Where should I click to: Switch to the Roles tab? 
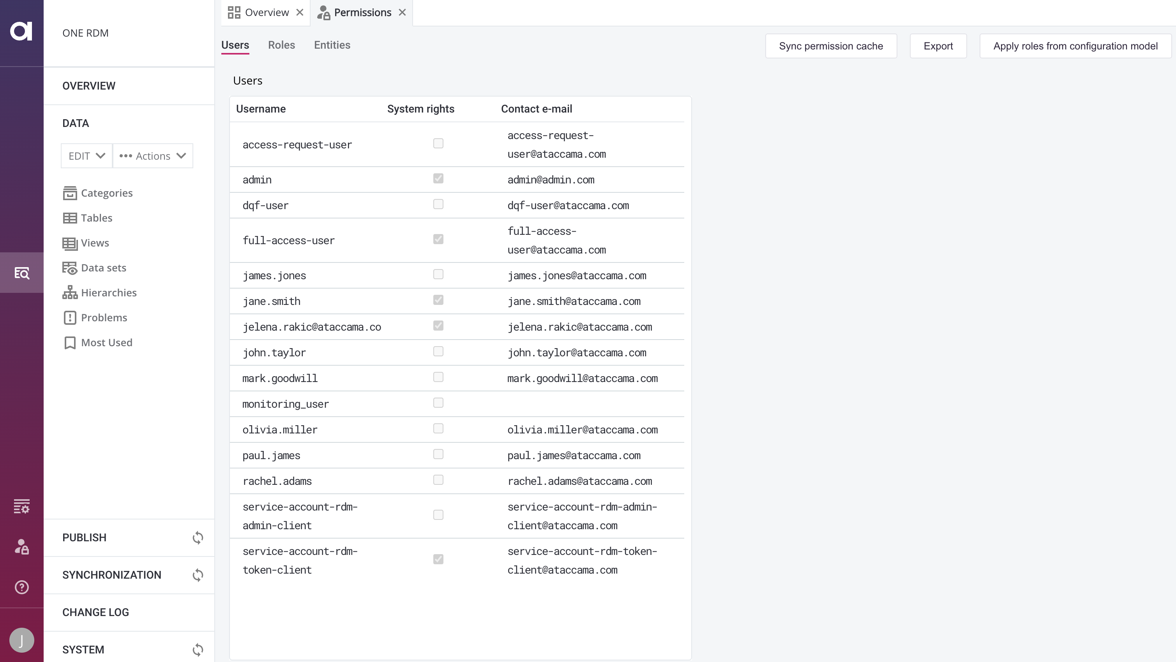pyautogui.click(x=281, y=45)
